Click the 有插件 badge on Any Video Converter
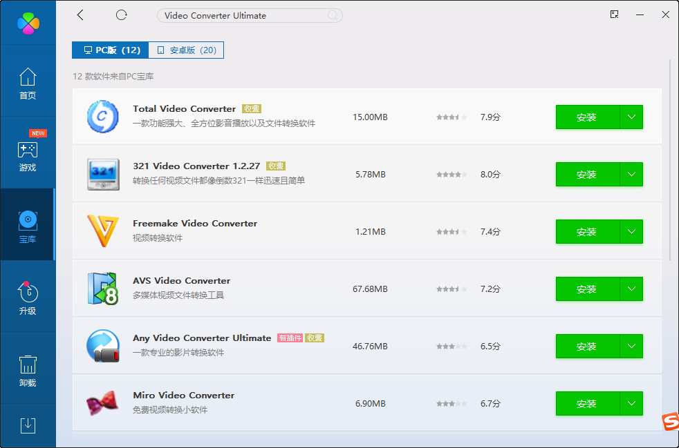Screen dimensions: 679x448 pos(290,338)
